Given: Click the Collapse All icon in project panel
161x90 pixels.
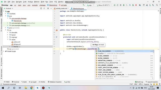Looking at the screenshot, I should [44, 8].
